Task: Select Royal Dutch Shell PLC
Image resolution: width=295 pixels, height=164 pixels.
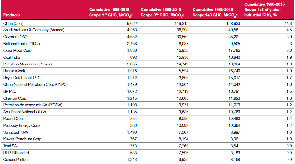Action: [x=22, y=78]
